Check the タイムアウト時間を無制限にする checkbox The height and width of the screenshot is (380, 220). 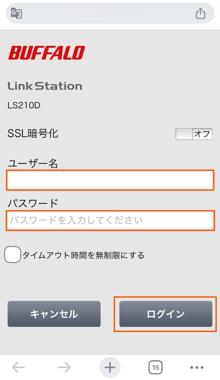12,254
